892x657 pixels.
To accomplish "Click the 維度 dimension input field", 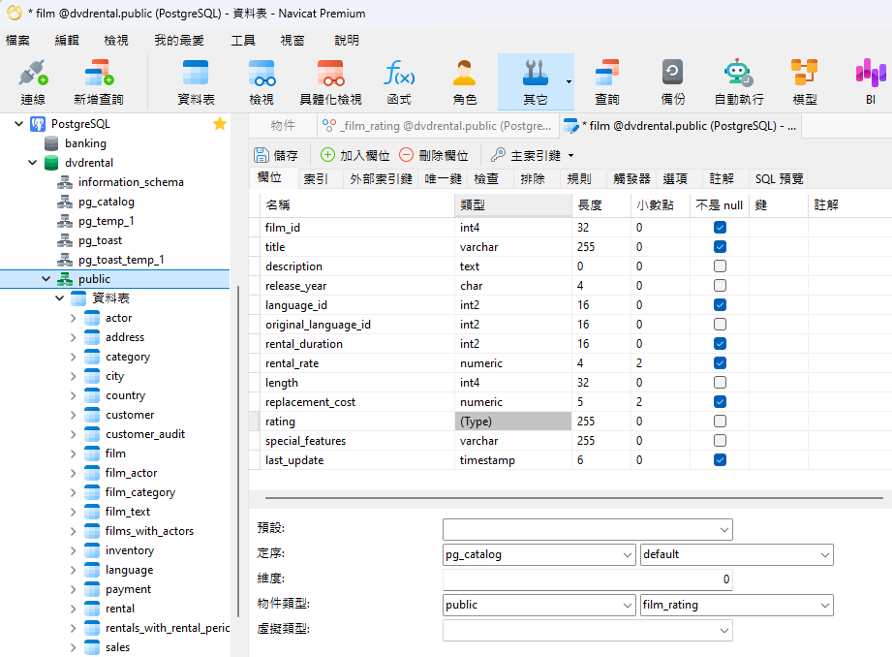I will click(587, 579).
